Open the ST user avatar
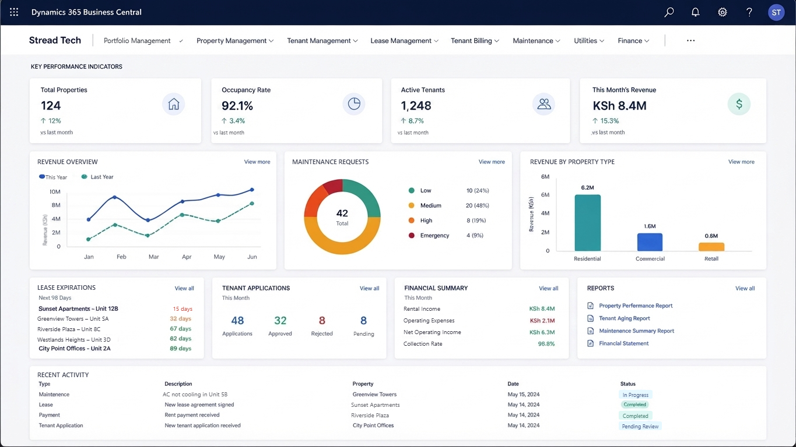 (x=776, y=12)
